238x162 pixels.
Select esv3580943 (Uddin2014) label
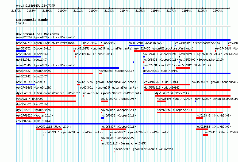coord(162,82)
